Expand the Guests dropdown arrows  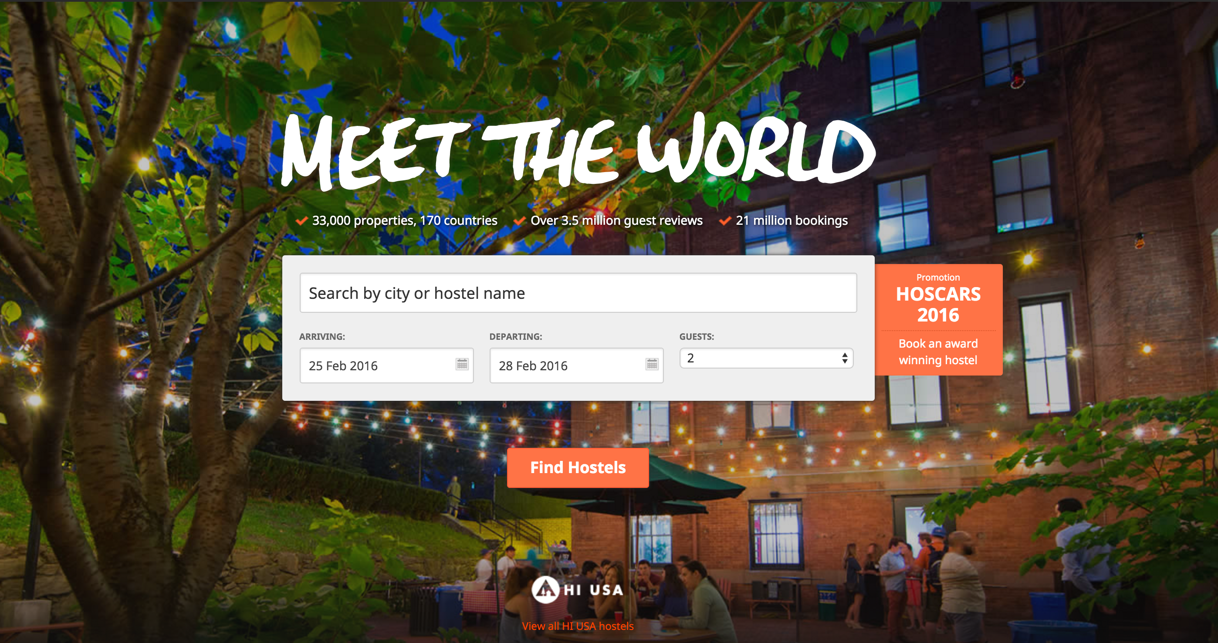pos(845,359)
